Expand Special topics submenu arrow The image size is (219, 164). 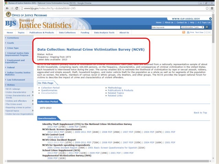click(x=33, y=111)
